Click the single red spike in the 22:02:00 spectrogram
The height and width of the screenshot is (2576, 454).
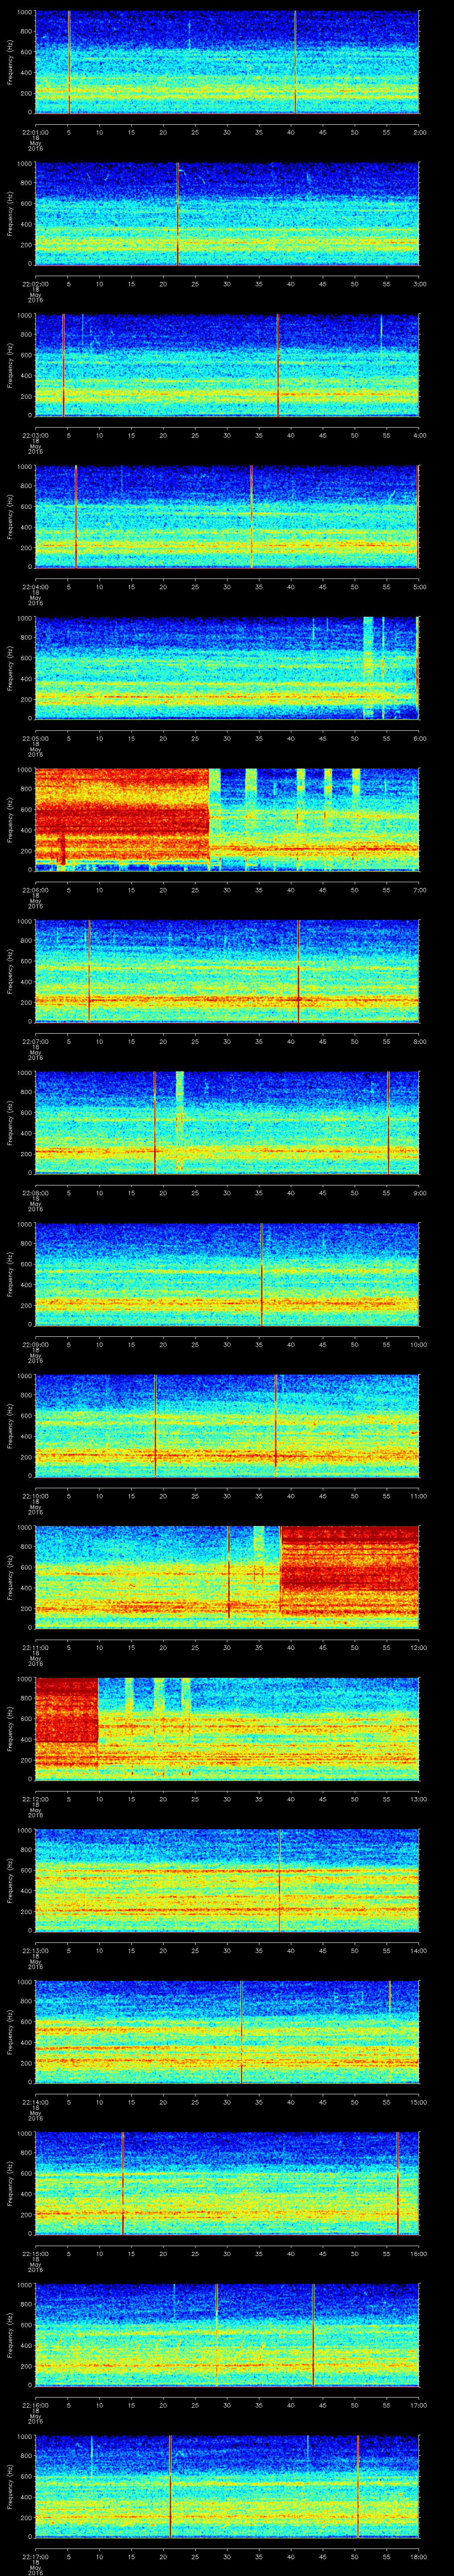click(178, 213)
